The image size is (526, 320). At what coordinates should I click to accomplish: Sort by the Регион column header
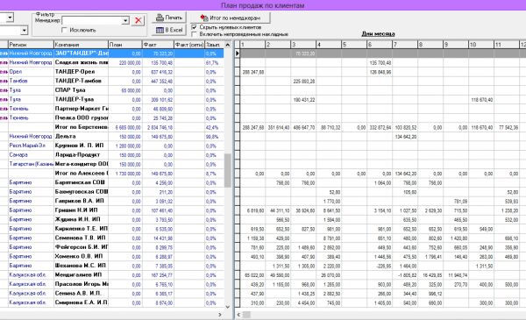pyautogui.click(x=31, y=45)
